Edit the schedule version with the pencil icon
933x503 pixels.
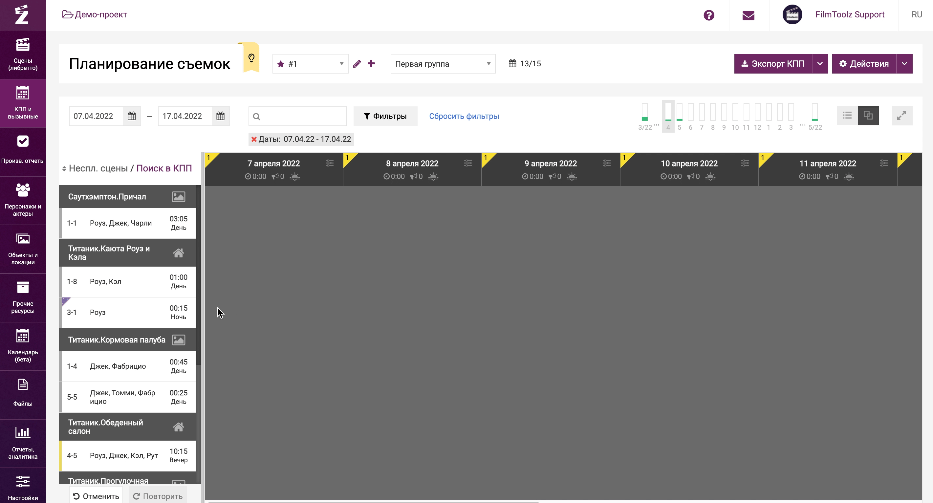coord(357,64)
